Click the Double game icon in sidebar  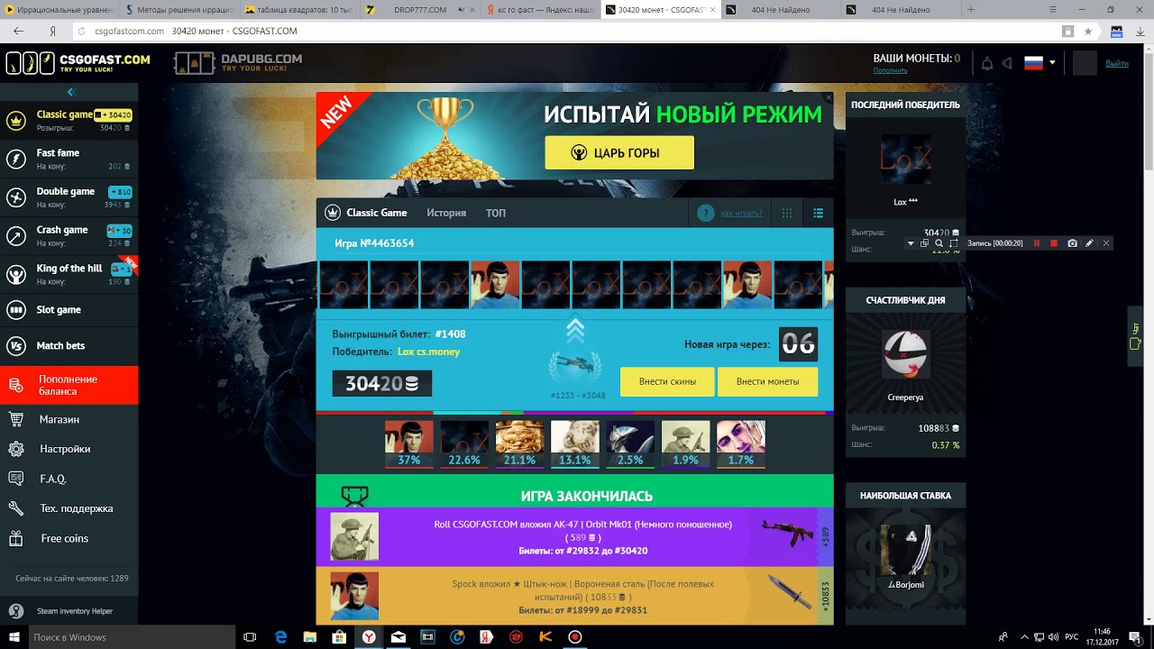click(15, 197)
